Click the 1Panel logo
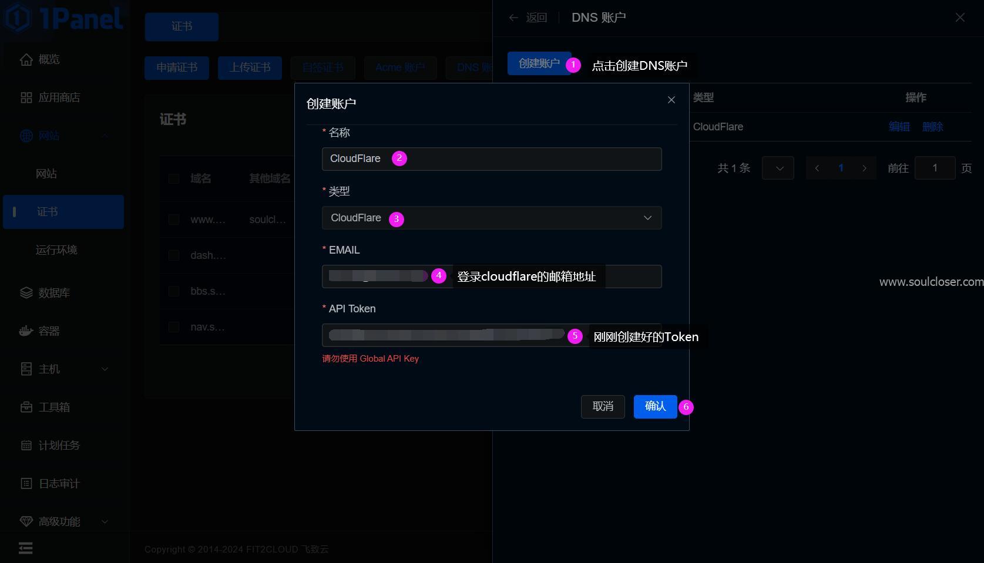984x563 pixels. click(63, 18)
